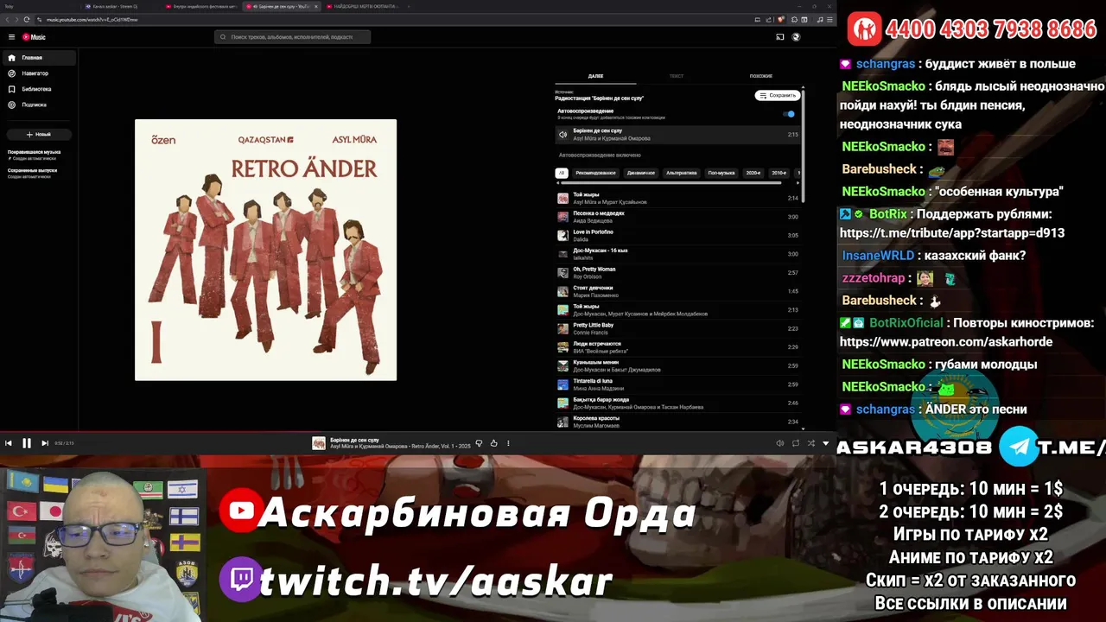Open the song's three-dot options menu
Screen dimensions: 1106x622
pos(508,443)
